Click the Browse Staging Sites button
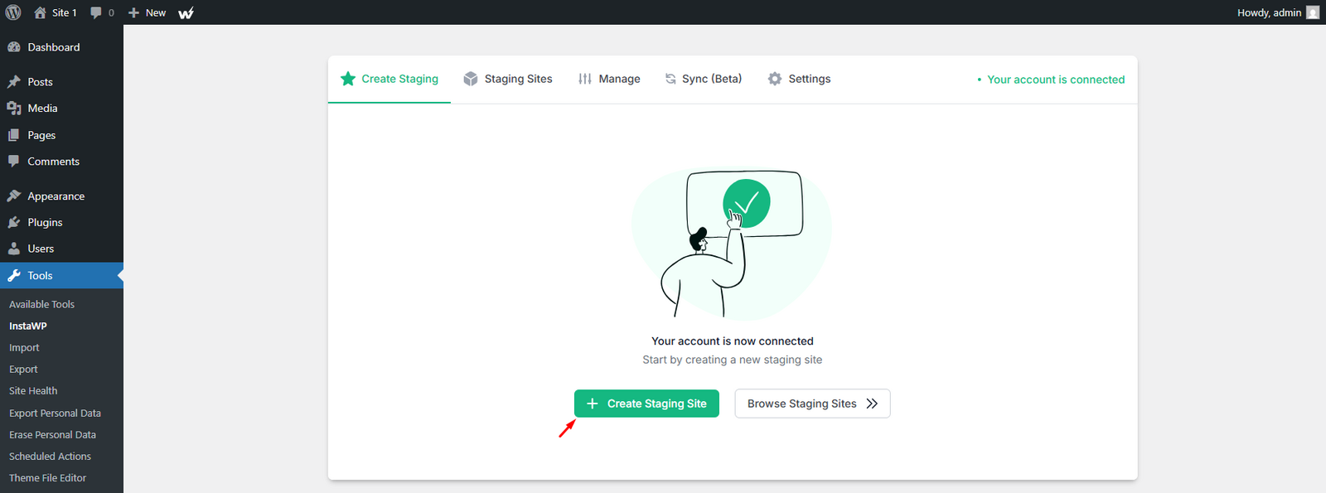This screenshot has height=493, width=1326. tap(812, 404)
